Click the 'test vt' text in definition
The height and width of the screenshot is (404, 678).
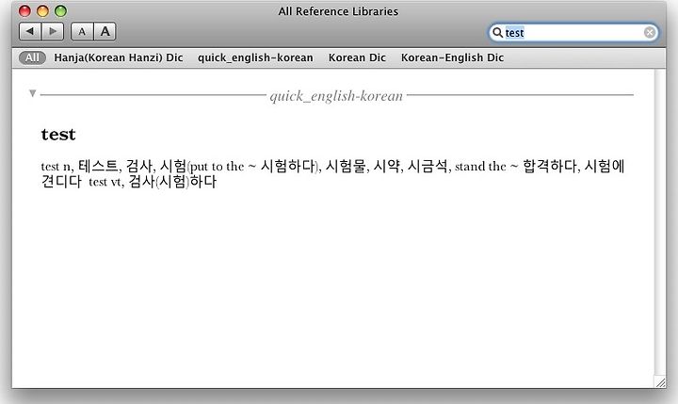[x=105, y=182]
